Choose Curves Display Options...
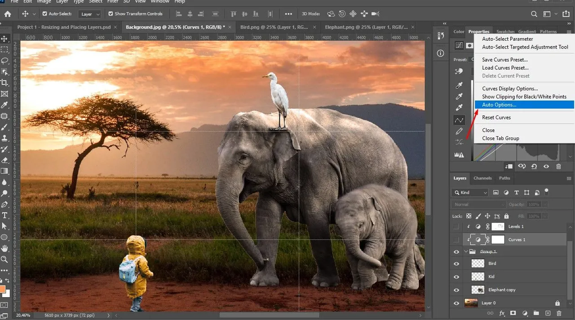Image resolution: width=575 pixels, height=320 pixels. [x=510, y=89]
